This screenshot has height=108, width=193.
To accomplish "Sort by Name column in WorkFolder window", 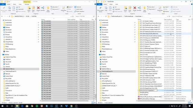I will tap(139, 19).
